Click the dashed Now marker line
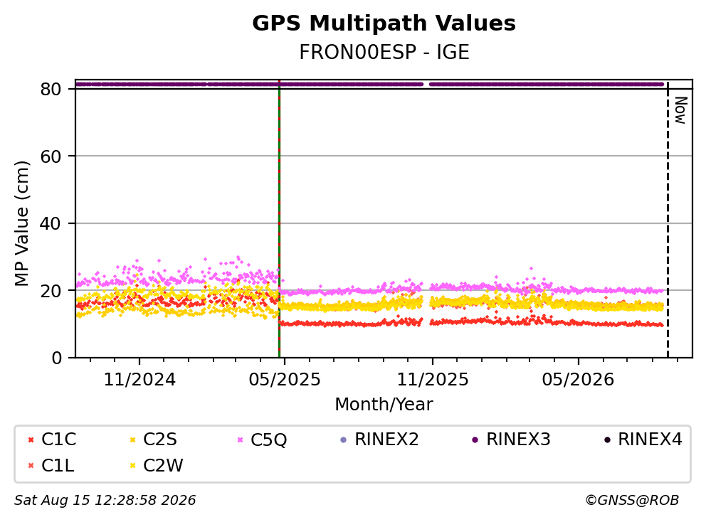Image resolution: width=706 pixels, height=522 pixels. point(668,219)
